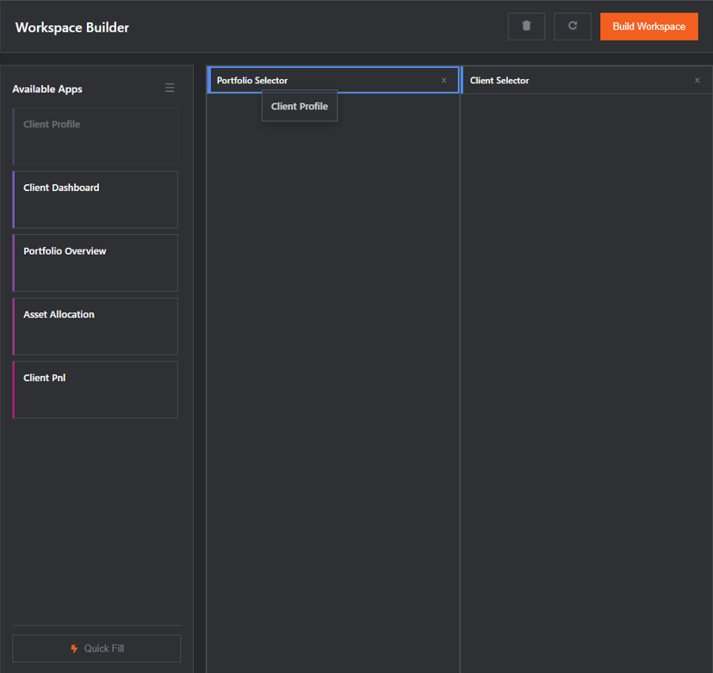Click the Workspace Builder title
The image size is (713, 673).
(x=71, y=28)
